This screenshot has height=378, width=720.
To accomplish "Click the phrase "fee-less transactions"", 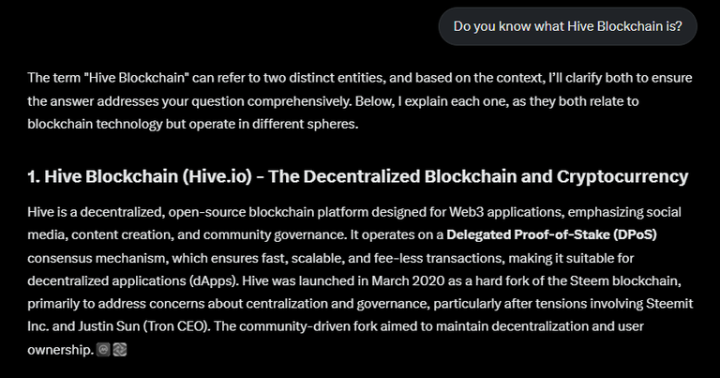I will [438, 258].
